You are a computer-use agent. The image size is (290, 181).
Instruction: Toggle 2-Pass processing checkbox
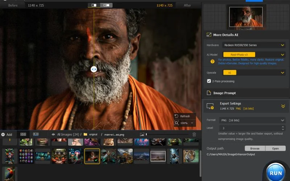209,81
